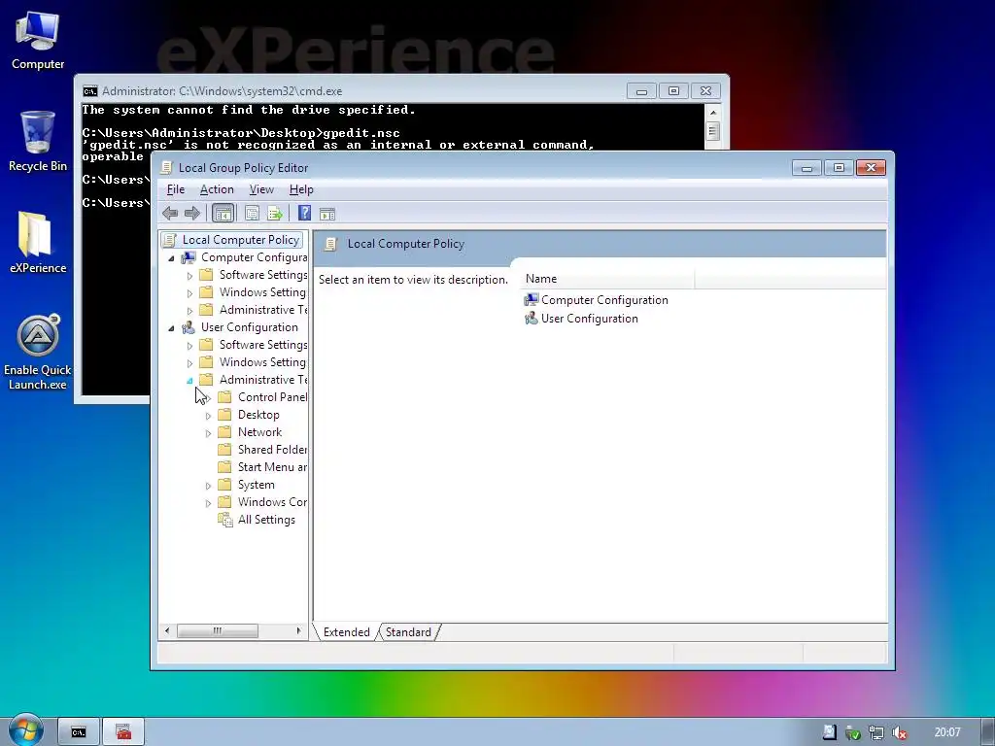Viewport: 995px width, 746px height.
Task: Open the Computer desktop icon
Action: pos(38,41)
